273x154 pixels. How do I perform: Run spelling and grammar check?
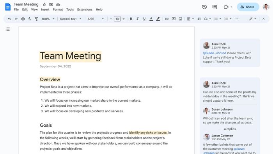pos(30,19)
